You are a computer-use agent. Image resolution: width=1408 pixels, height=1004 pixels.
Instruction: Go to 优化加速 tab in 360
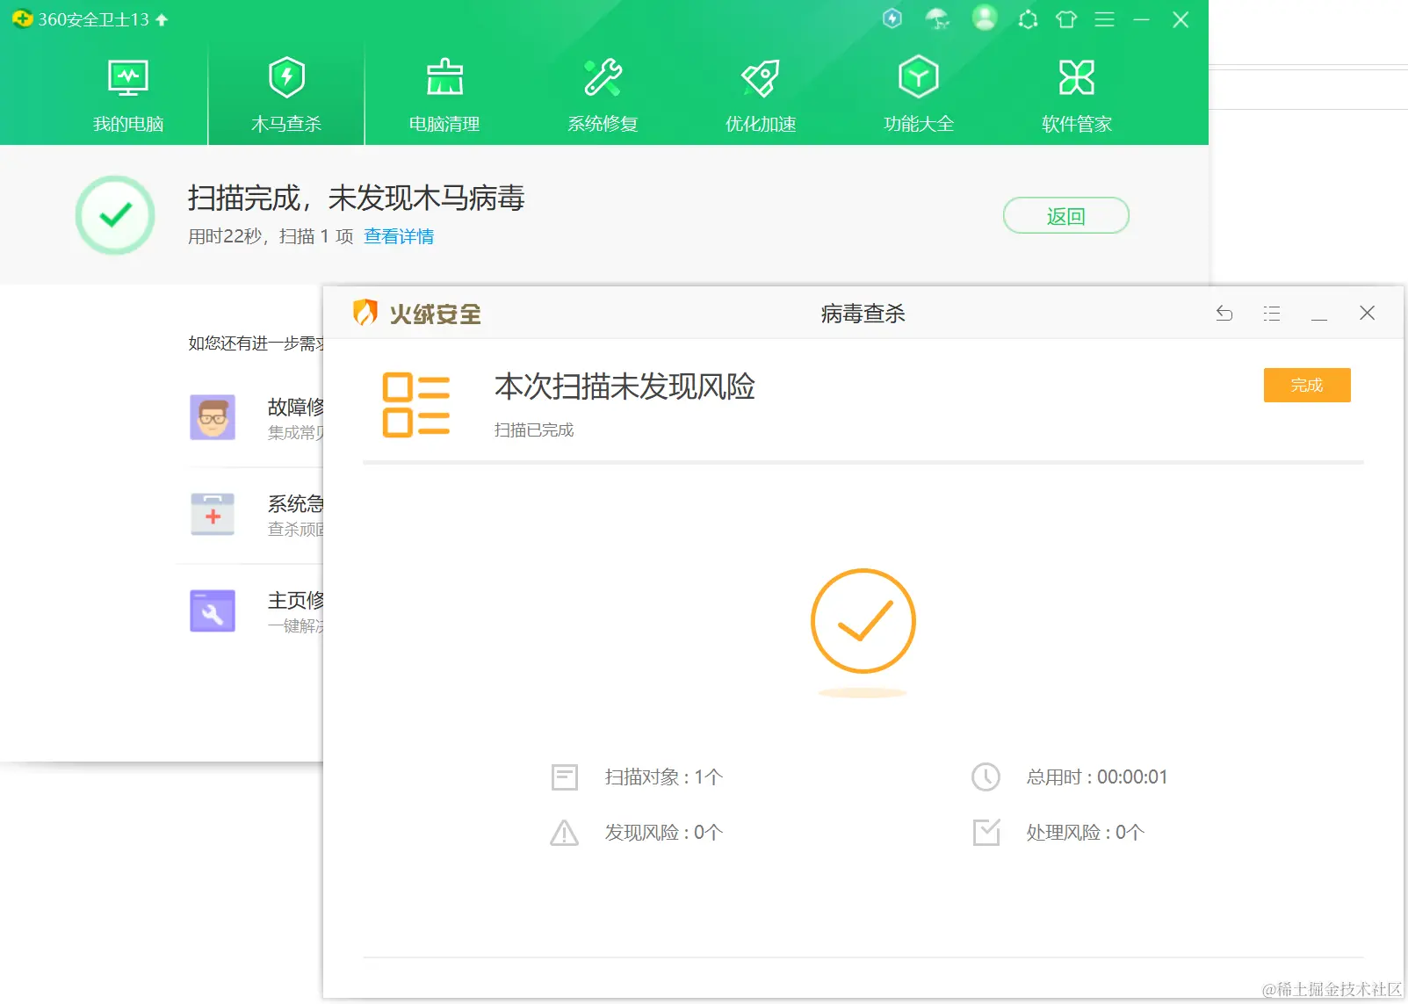(761, 96)
